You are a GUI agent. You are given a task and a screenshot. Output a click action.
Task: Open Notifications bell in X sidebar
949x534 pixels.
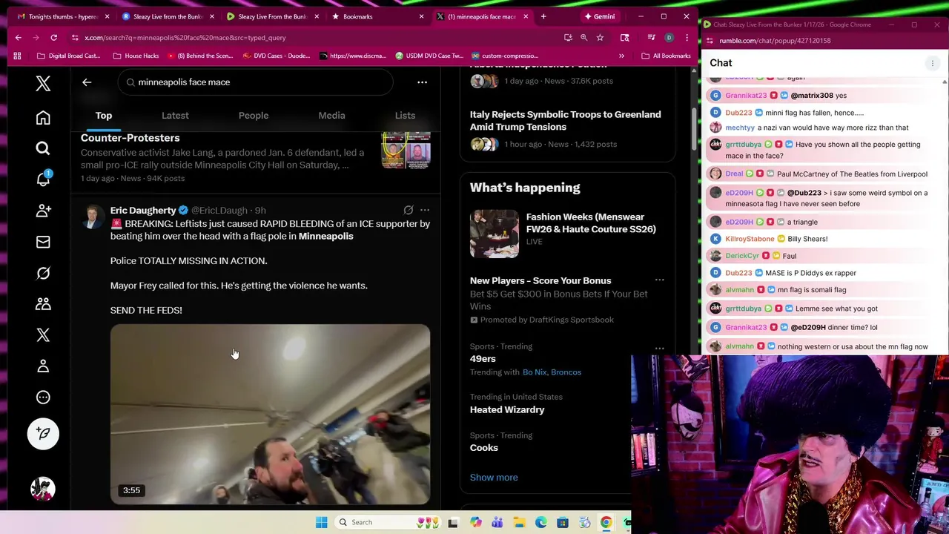point(43,179)
